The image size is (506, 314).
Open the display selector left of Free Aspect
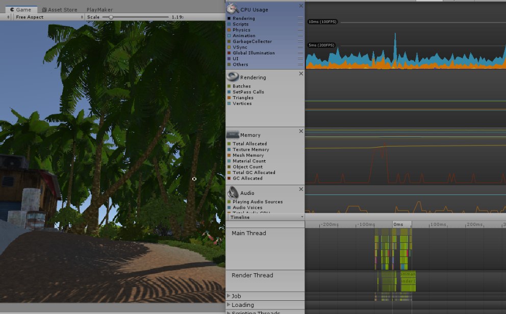coord(7,17)
